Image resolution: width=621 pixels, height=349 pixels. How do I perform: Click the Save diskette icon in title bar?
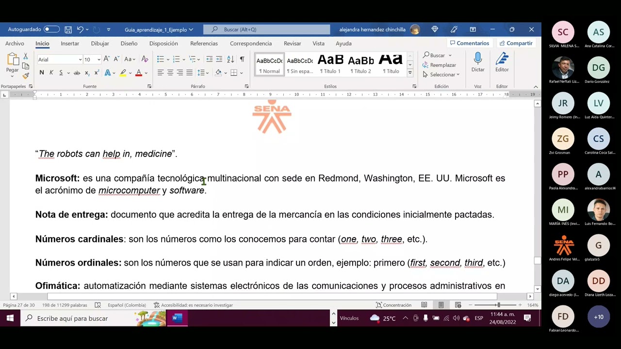pos(68,30)
